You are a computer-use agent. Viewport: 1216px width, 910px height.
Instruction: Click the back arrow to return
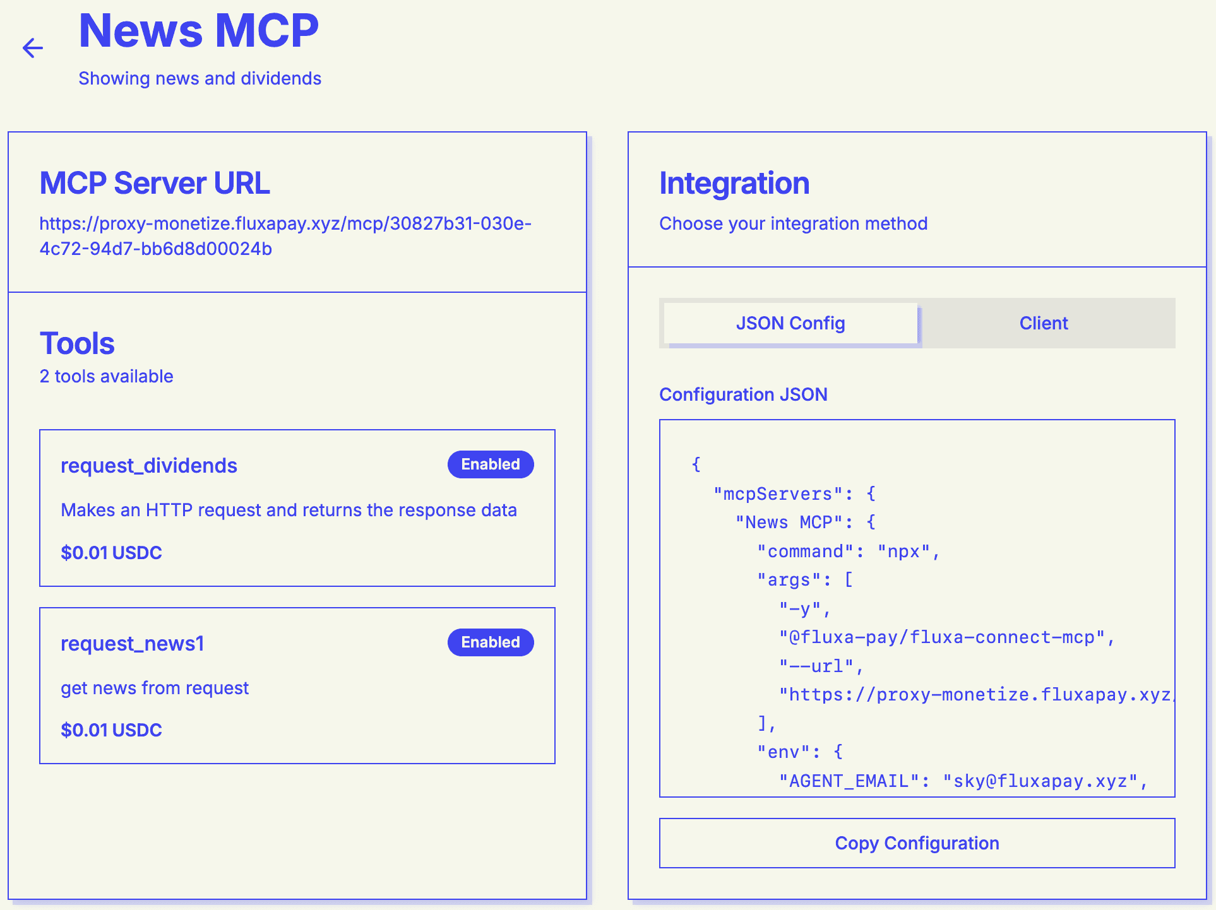(32, 47)
